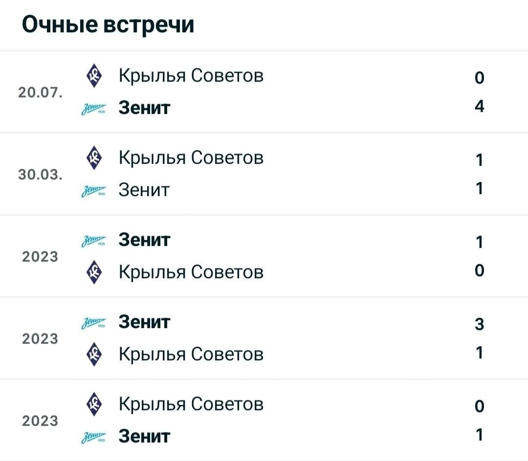This screenshot has width=528, height=461.
Task: Click Krylya Sovetov logo in the 1–0 match
Action: click(x=94, y=272)
